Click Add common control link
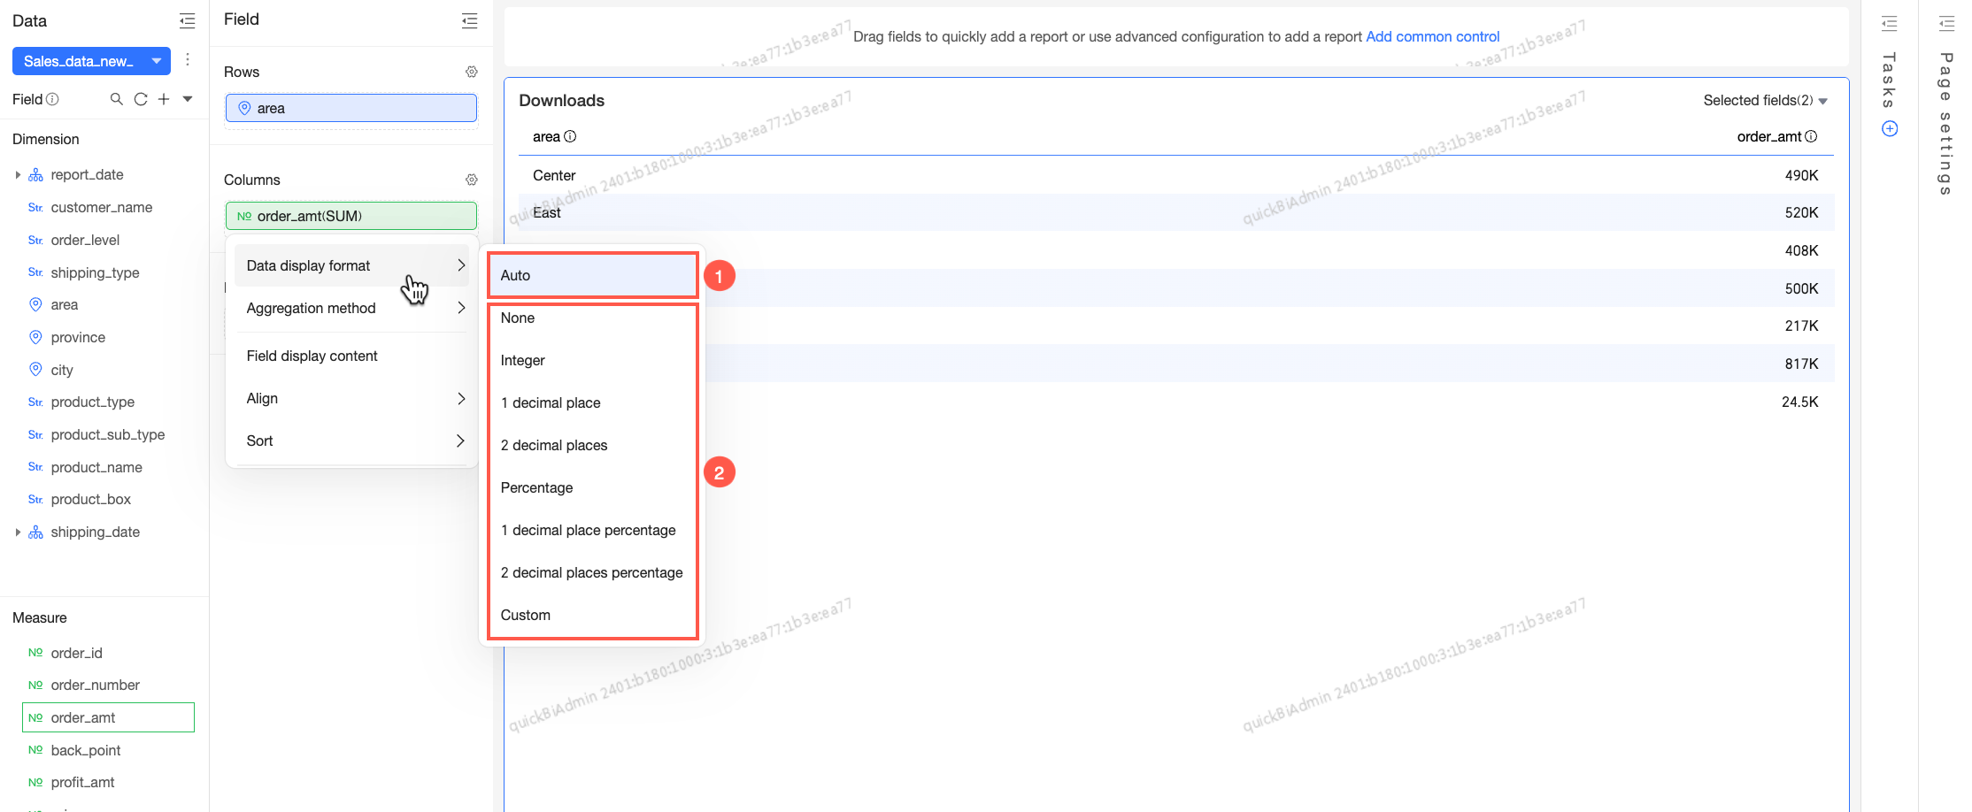The height and width of the screenshot is (812, 1972). pos(1432,36)
